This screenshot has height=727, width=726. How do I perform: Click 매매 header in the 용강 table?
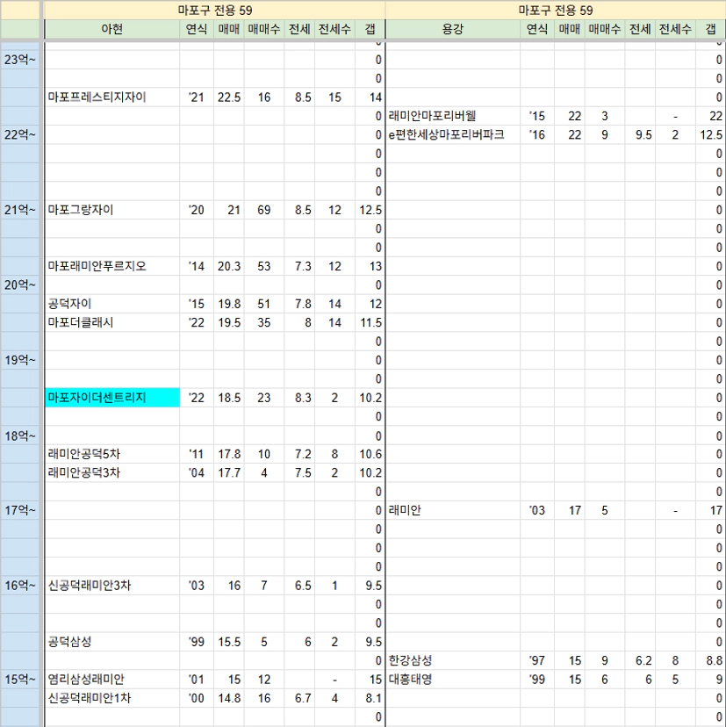[x=570, y=29]
